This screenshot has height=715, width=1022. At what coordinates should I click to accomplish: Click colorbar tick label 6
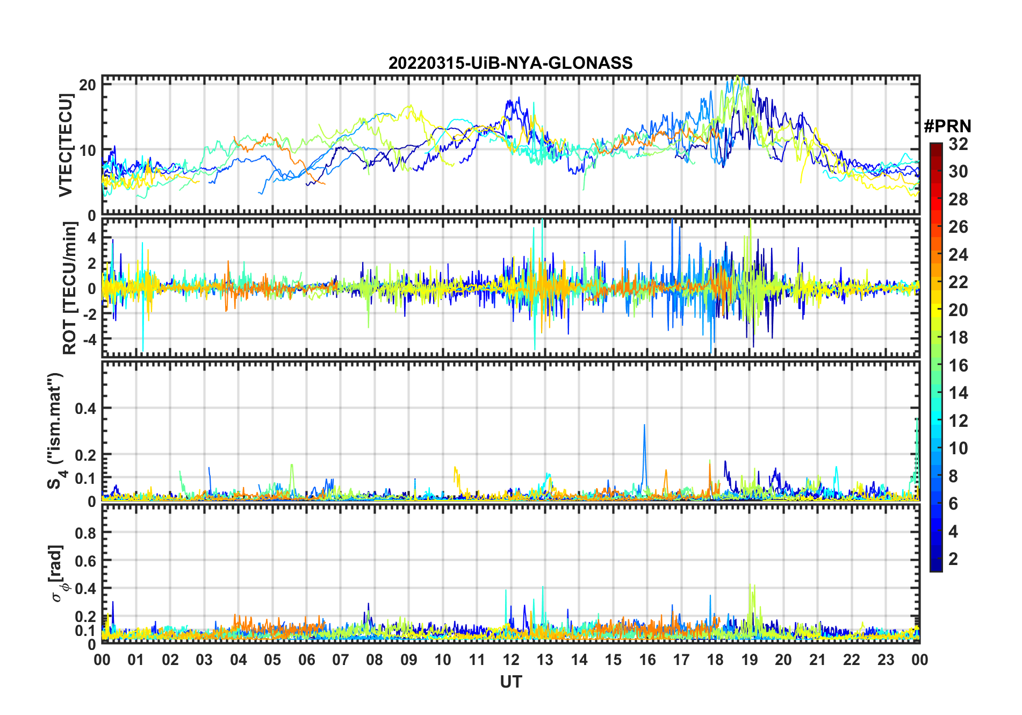(x=953, y=504)
